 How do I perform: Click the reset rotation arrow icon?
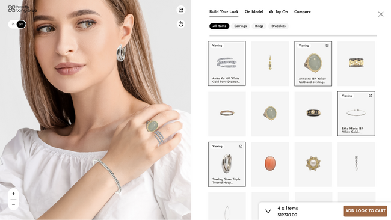pos(181,24)
